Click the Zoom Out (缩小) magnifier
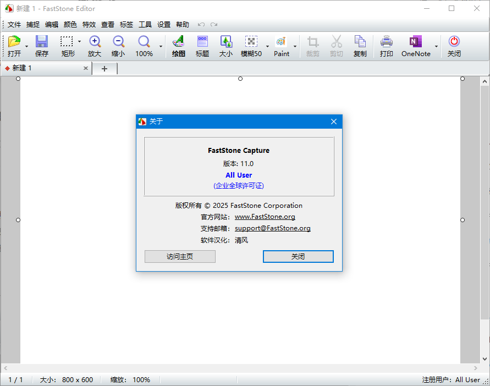The width and height of the screenshot is (490, 386). tap(118, 42)
